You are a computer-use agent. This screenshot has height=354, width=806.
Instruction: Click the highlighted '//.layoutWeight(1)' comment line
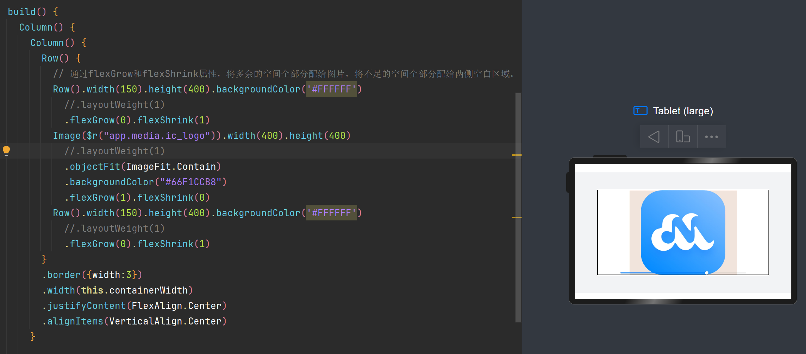tap(114, 151)
